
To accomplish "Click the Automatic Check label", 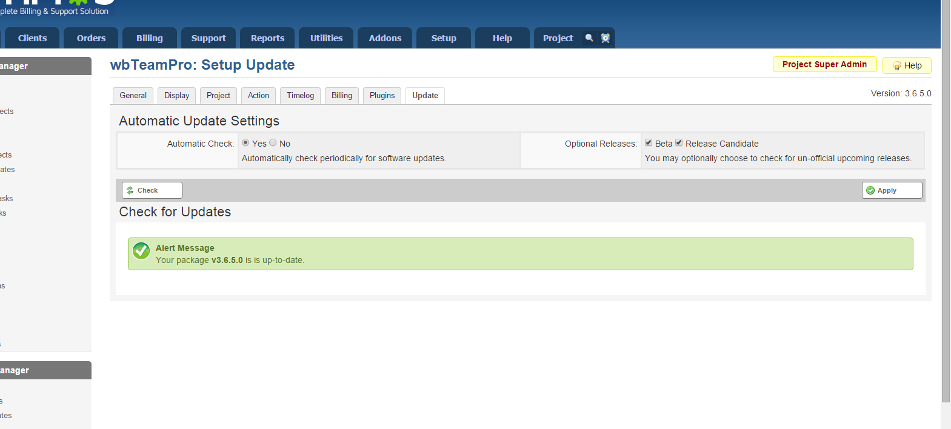I will click(201, 144).
